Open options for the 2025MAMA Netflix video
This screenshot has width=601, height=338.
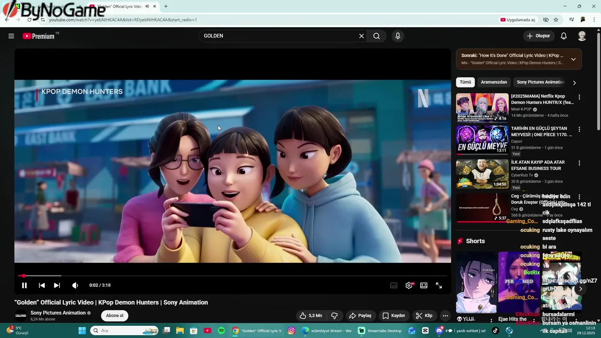click(579, 97)
